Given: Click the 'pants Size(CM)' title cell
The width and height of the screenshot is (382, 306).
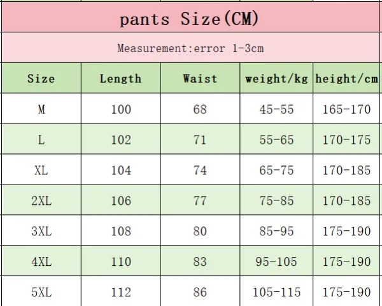Looking at the screenshot, I should (x=190, y=17).
